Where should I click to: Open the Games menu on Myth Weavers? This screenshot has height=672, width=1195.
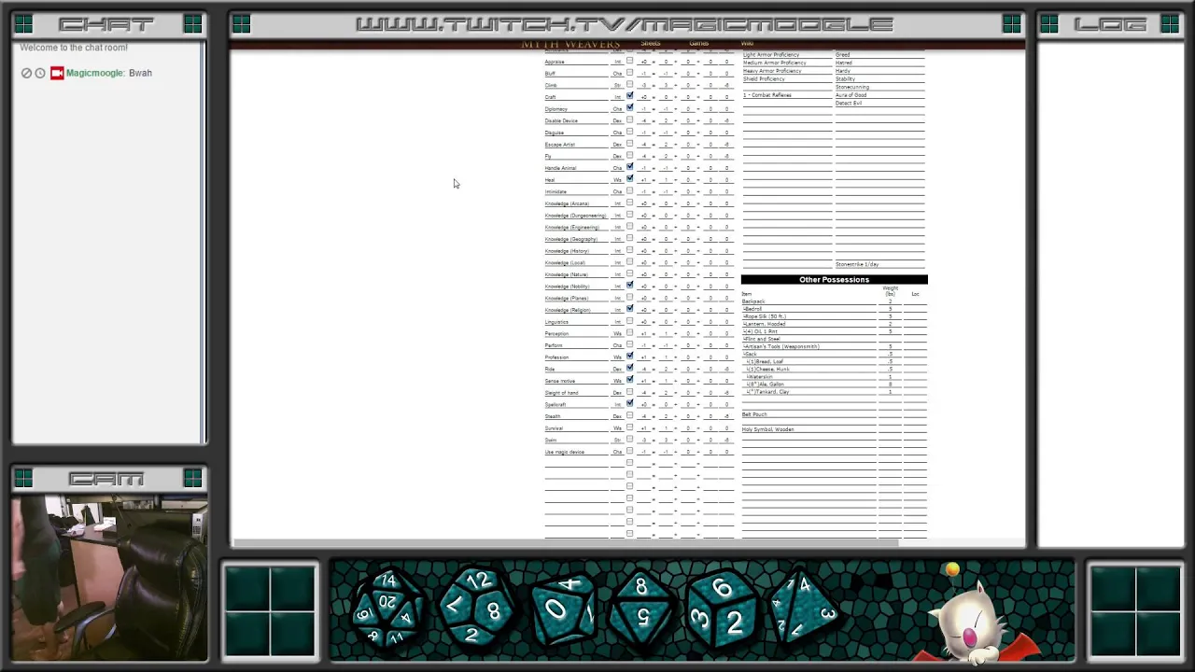[698, 44]
